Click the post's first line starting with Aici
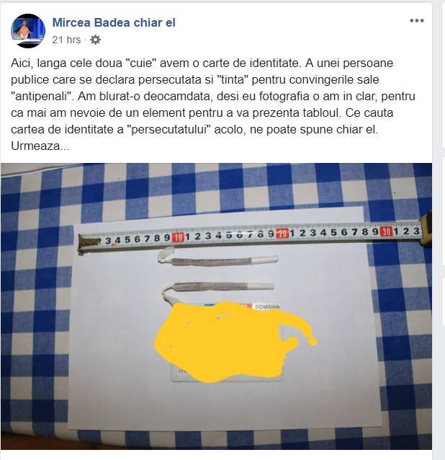 tap(202, 63)
